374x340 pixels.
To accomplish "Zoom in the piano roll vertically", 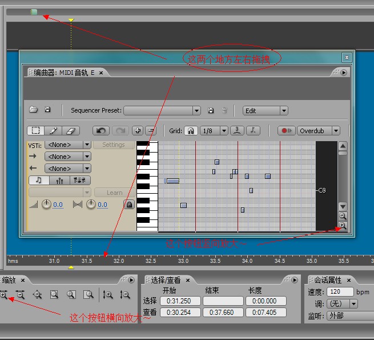I will pyautogui.click(x=343, y=225).
